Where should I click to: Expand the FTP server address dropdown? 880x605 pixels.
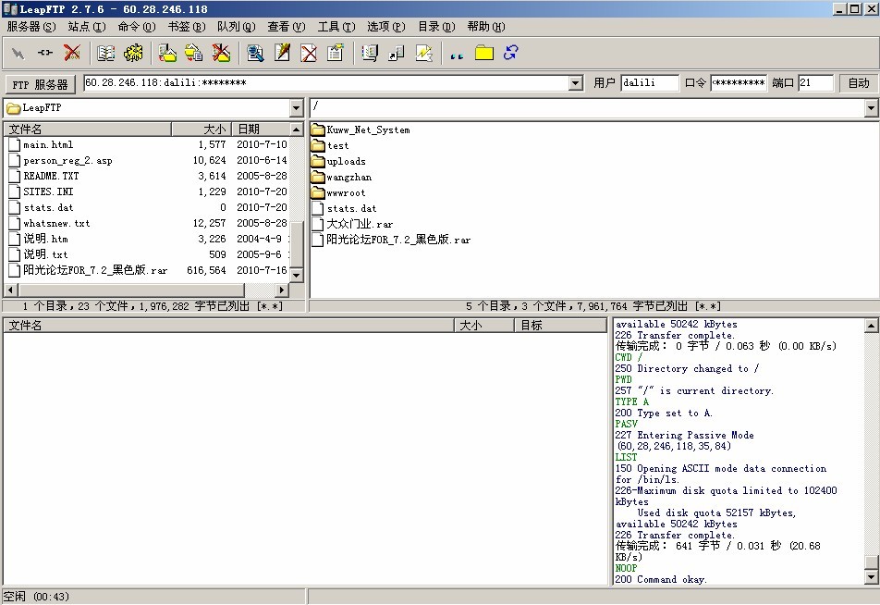coord(576,83)
